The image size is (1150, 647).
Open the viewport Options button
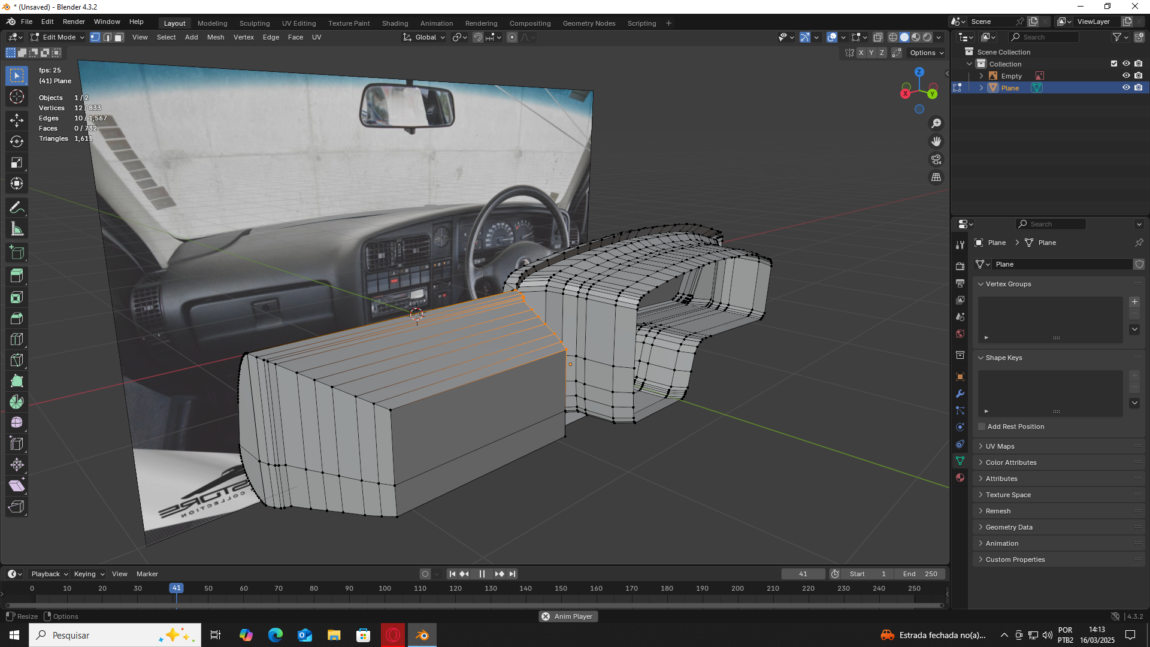(926, 53)
